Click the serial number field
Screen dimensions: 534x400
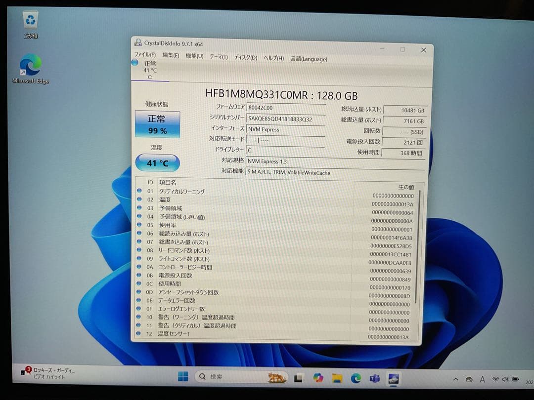coord(286,119)
